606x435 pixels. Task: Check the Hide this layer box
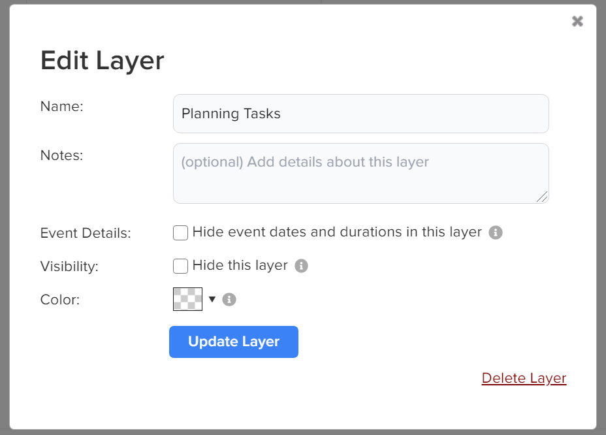[x=180, y=266]
